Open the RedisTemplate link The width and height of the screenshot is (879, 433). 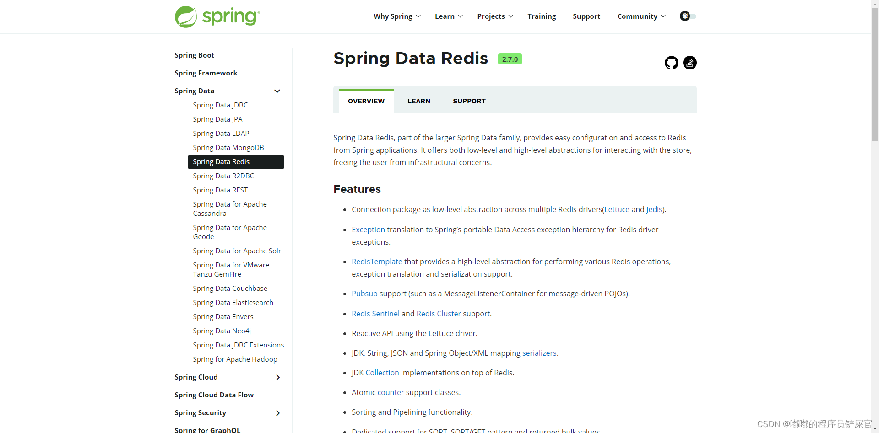point(377,262)
